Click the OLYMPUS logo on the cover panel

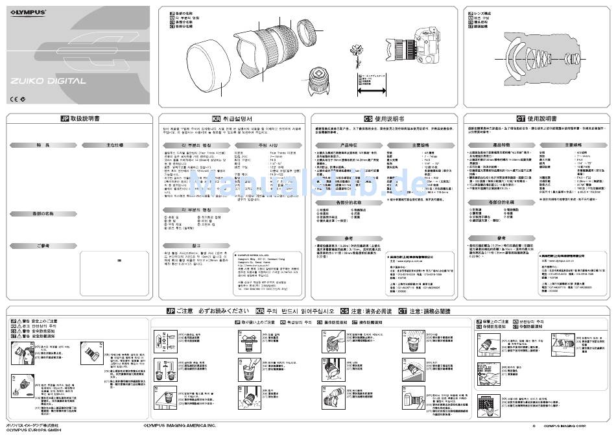[x=28, y=12]
